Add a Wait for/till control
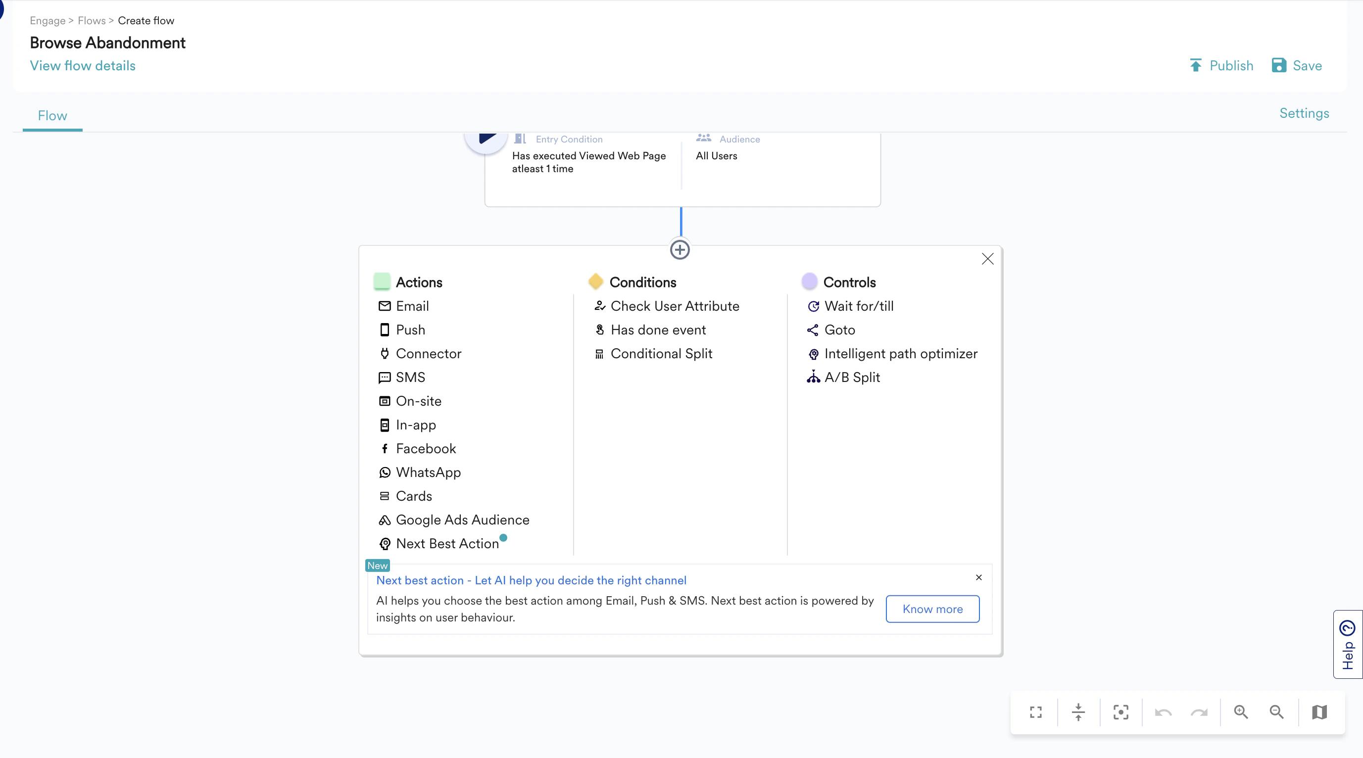The height and width of the screenshot is (758, 1363). tap(858, 306)
